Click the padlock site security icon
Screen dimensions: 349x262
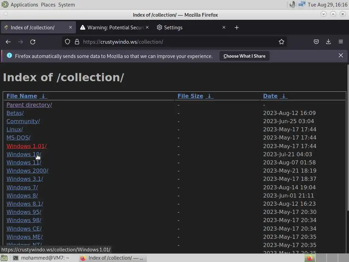tap(77, 42)
